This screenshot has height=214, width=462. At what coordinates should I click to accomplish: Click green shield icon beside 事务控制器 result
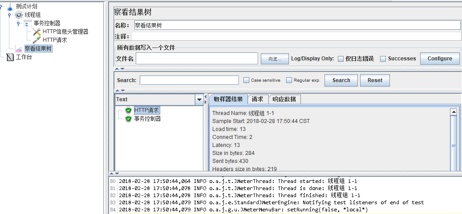128,119
